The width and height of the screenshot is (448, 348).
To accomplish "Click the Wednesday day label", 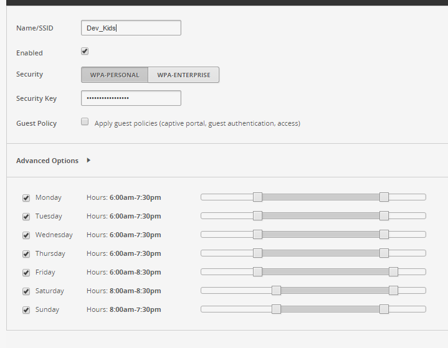I will (x=54, y=235).
